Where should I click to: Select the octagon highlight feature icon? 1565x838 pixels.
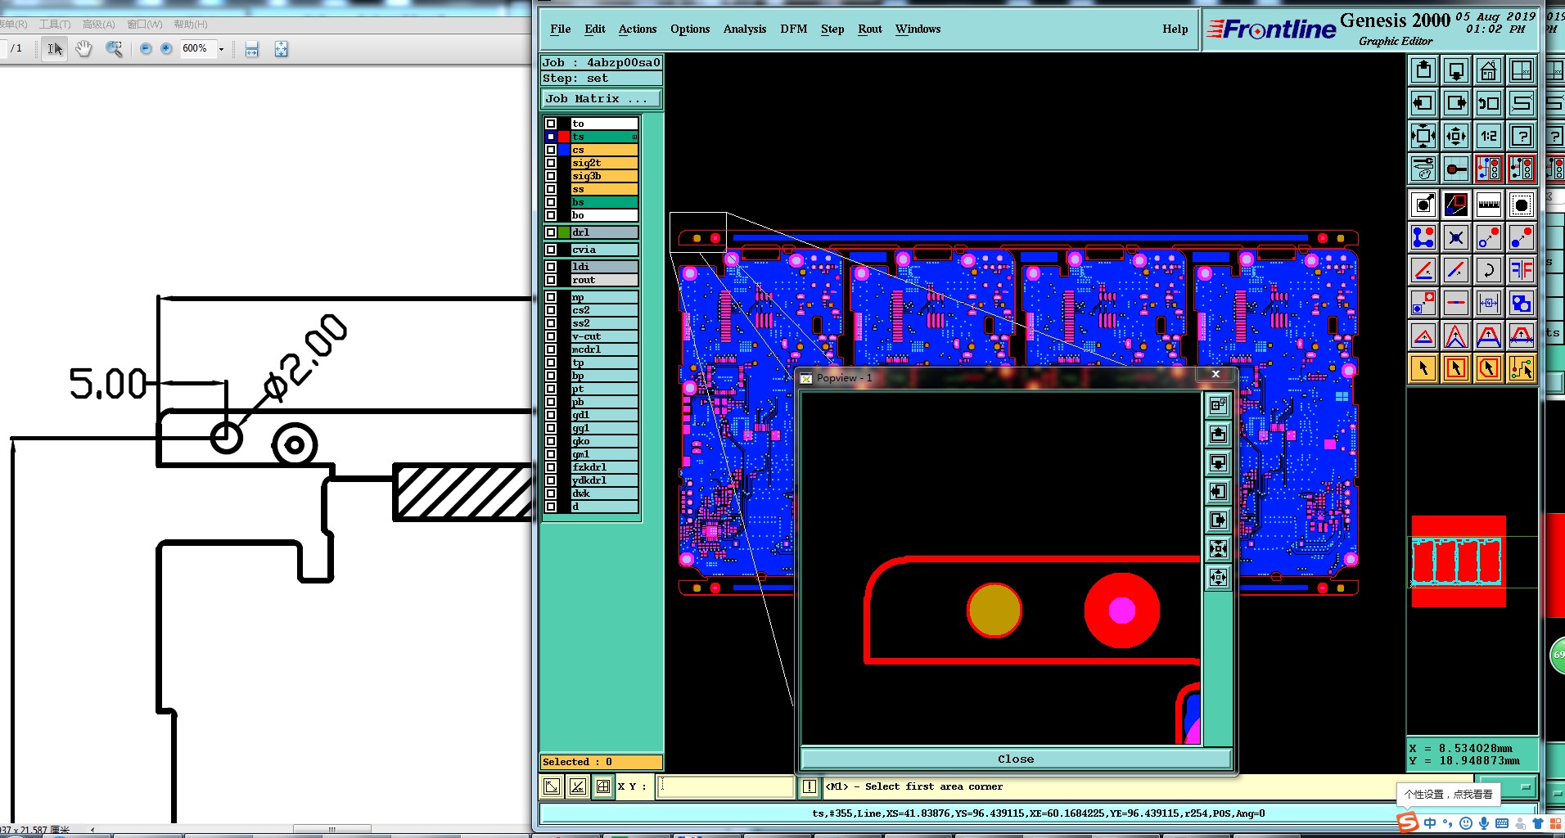pyautogui.click(x=1522, y=205)
